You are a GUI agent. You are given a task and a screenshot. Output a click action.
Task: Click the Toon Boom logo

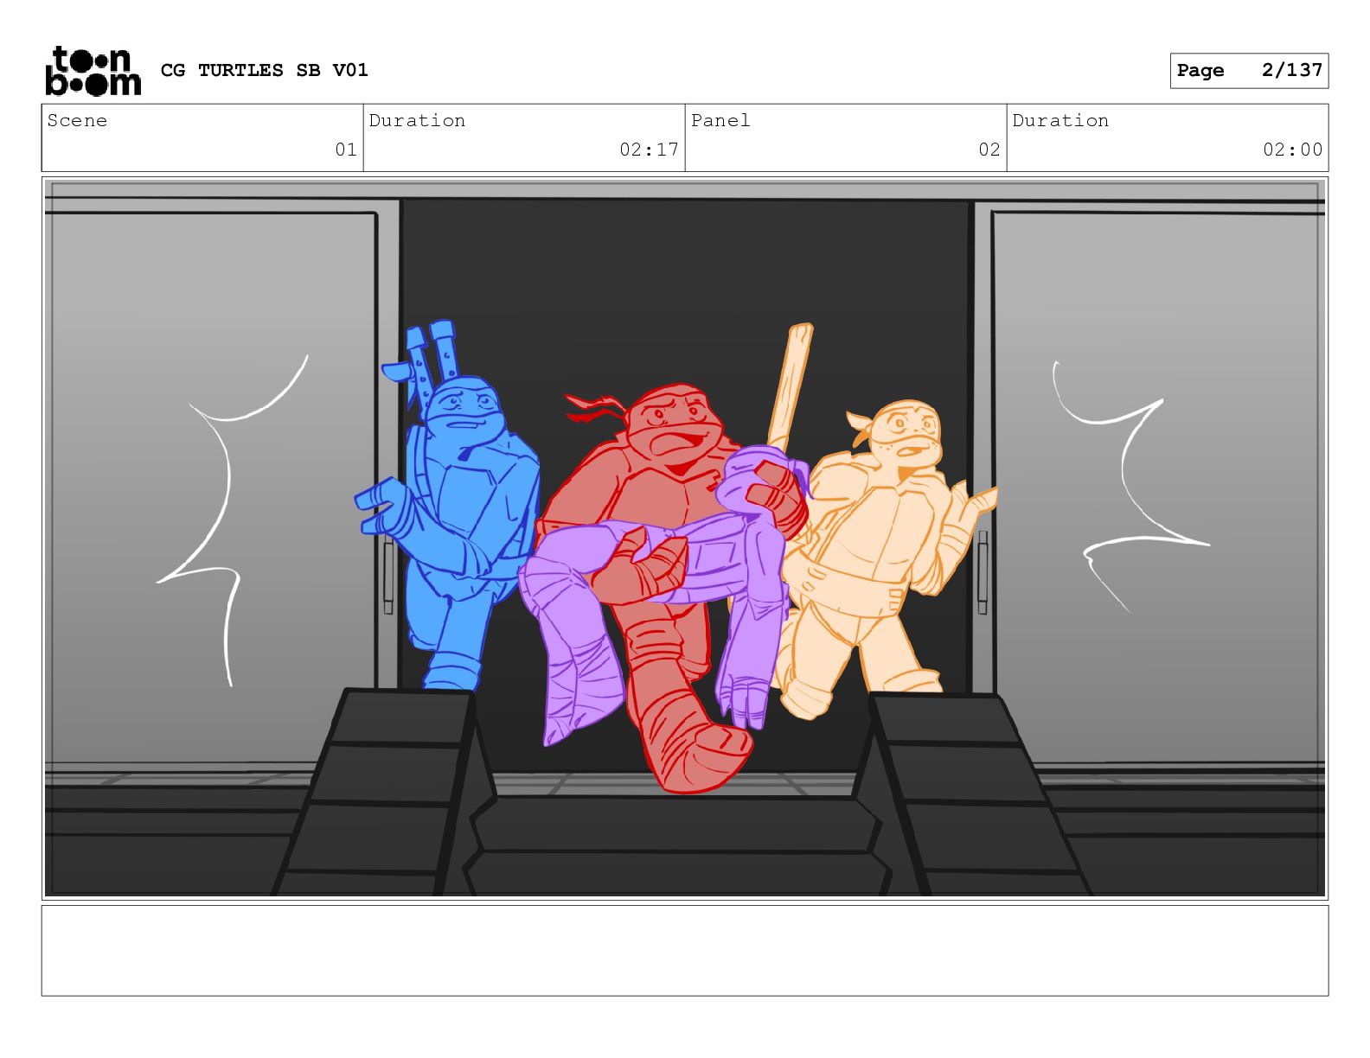(x=92, y=71)
